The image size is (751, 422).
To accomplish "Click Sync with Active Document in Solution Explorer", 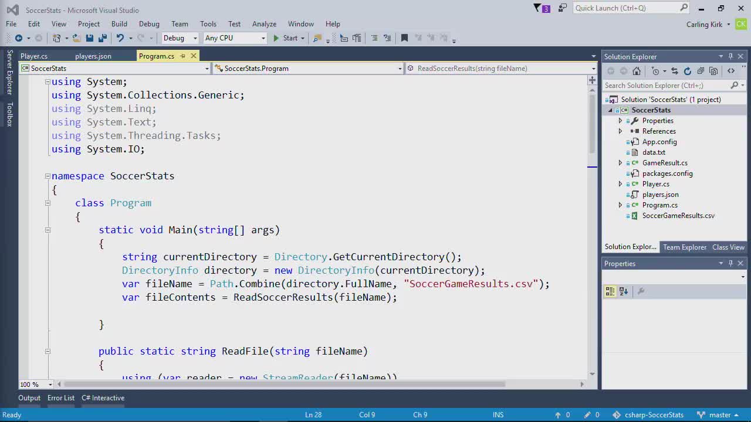I will (x=675, y=71).
